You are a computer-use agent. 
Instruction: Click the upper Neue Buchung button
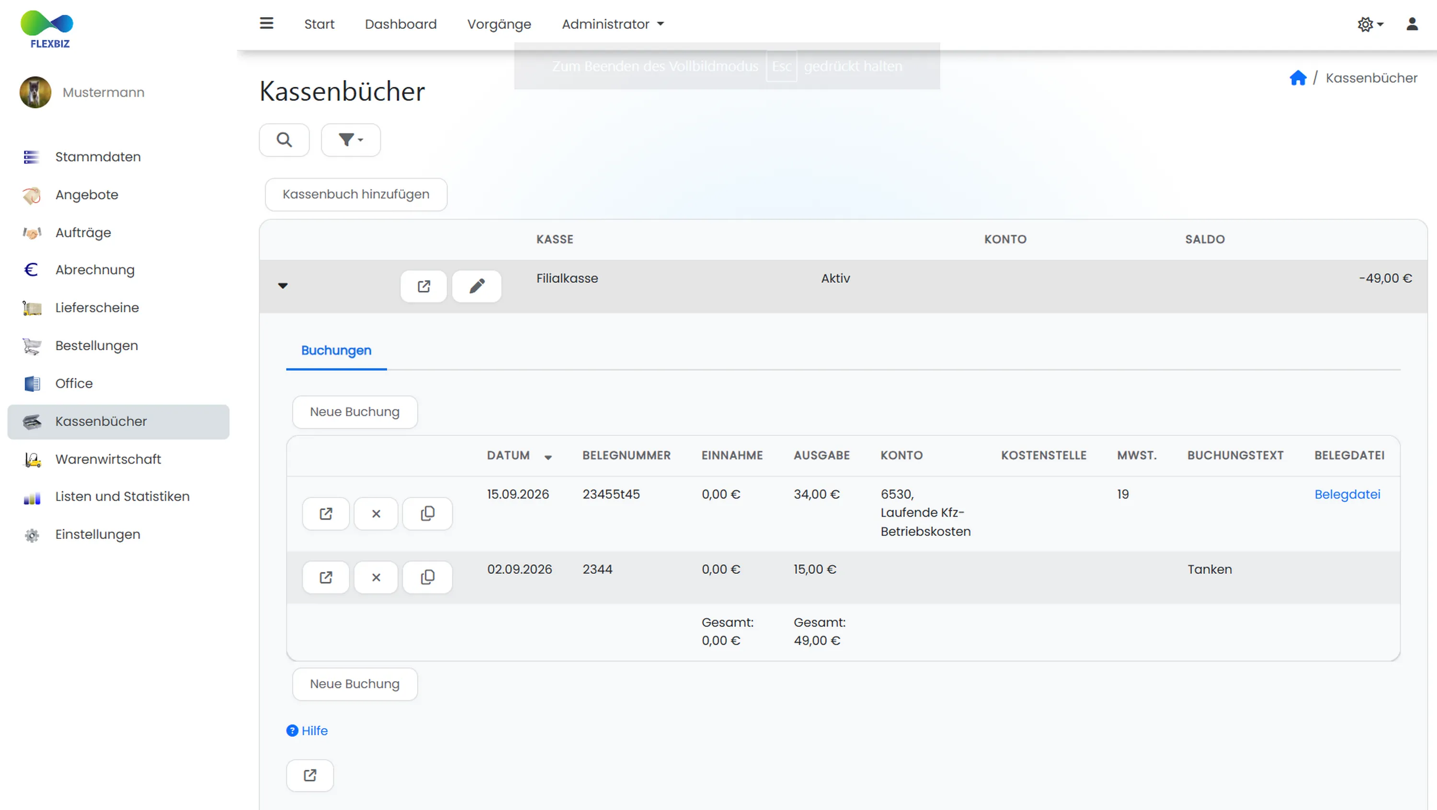(355, 412)
